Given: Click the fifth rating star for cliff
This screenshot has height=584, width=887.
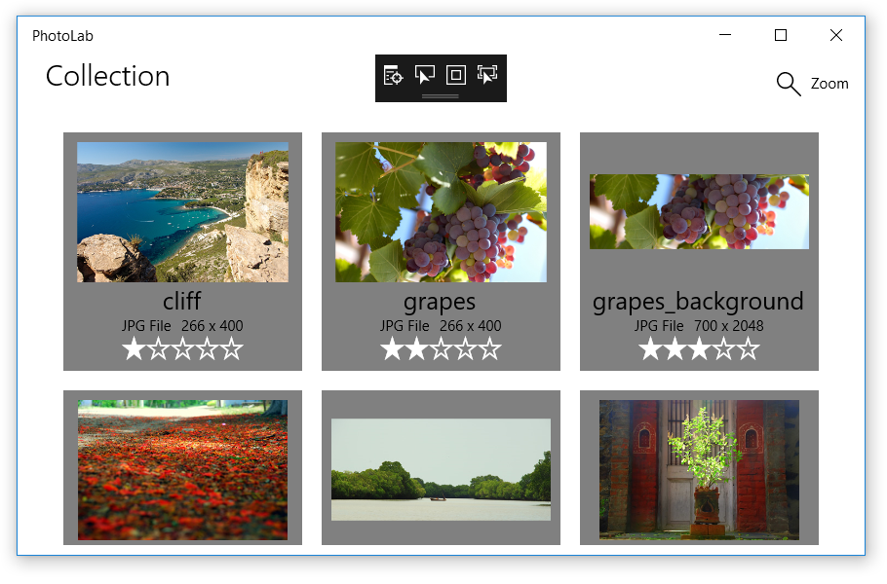Looking at the screenshot, I should (232, 347).
